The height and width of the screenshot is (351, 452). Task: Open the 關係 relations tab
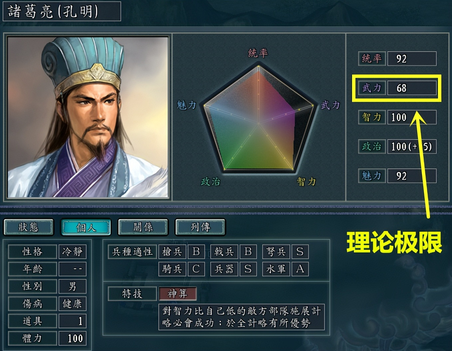click(x=143, y=227)
